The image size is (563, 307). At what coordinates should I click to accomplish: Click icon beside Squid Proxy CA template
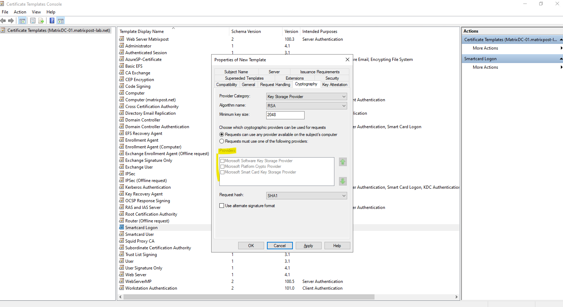(x=121, y=241)
